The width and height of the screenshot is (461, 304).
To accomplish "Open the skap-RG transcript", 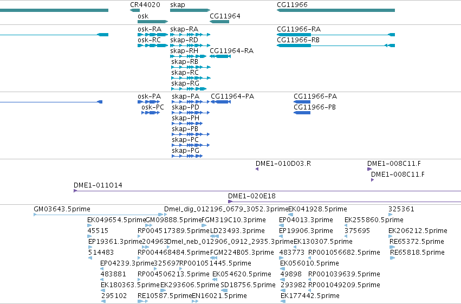I will click(x=189, y=89).
